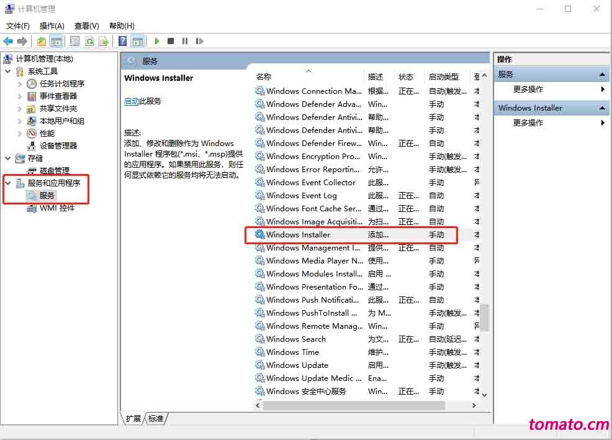
Task: Collapse the 服务和应用程序 tree node
Action: (x=8, y=183)
